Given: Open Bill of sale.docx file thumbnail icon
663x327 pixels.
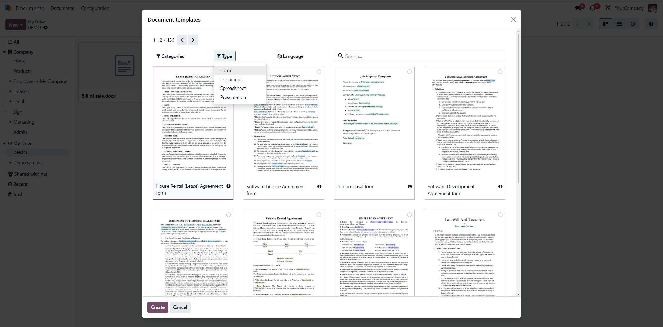Looking at the screenshot, I should click(124, 65).
